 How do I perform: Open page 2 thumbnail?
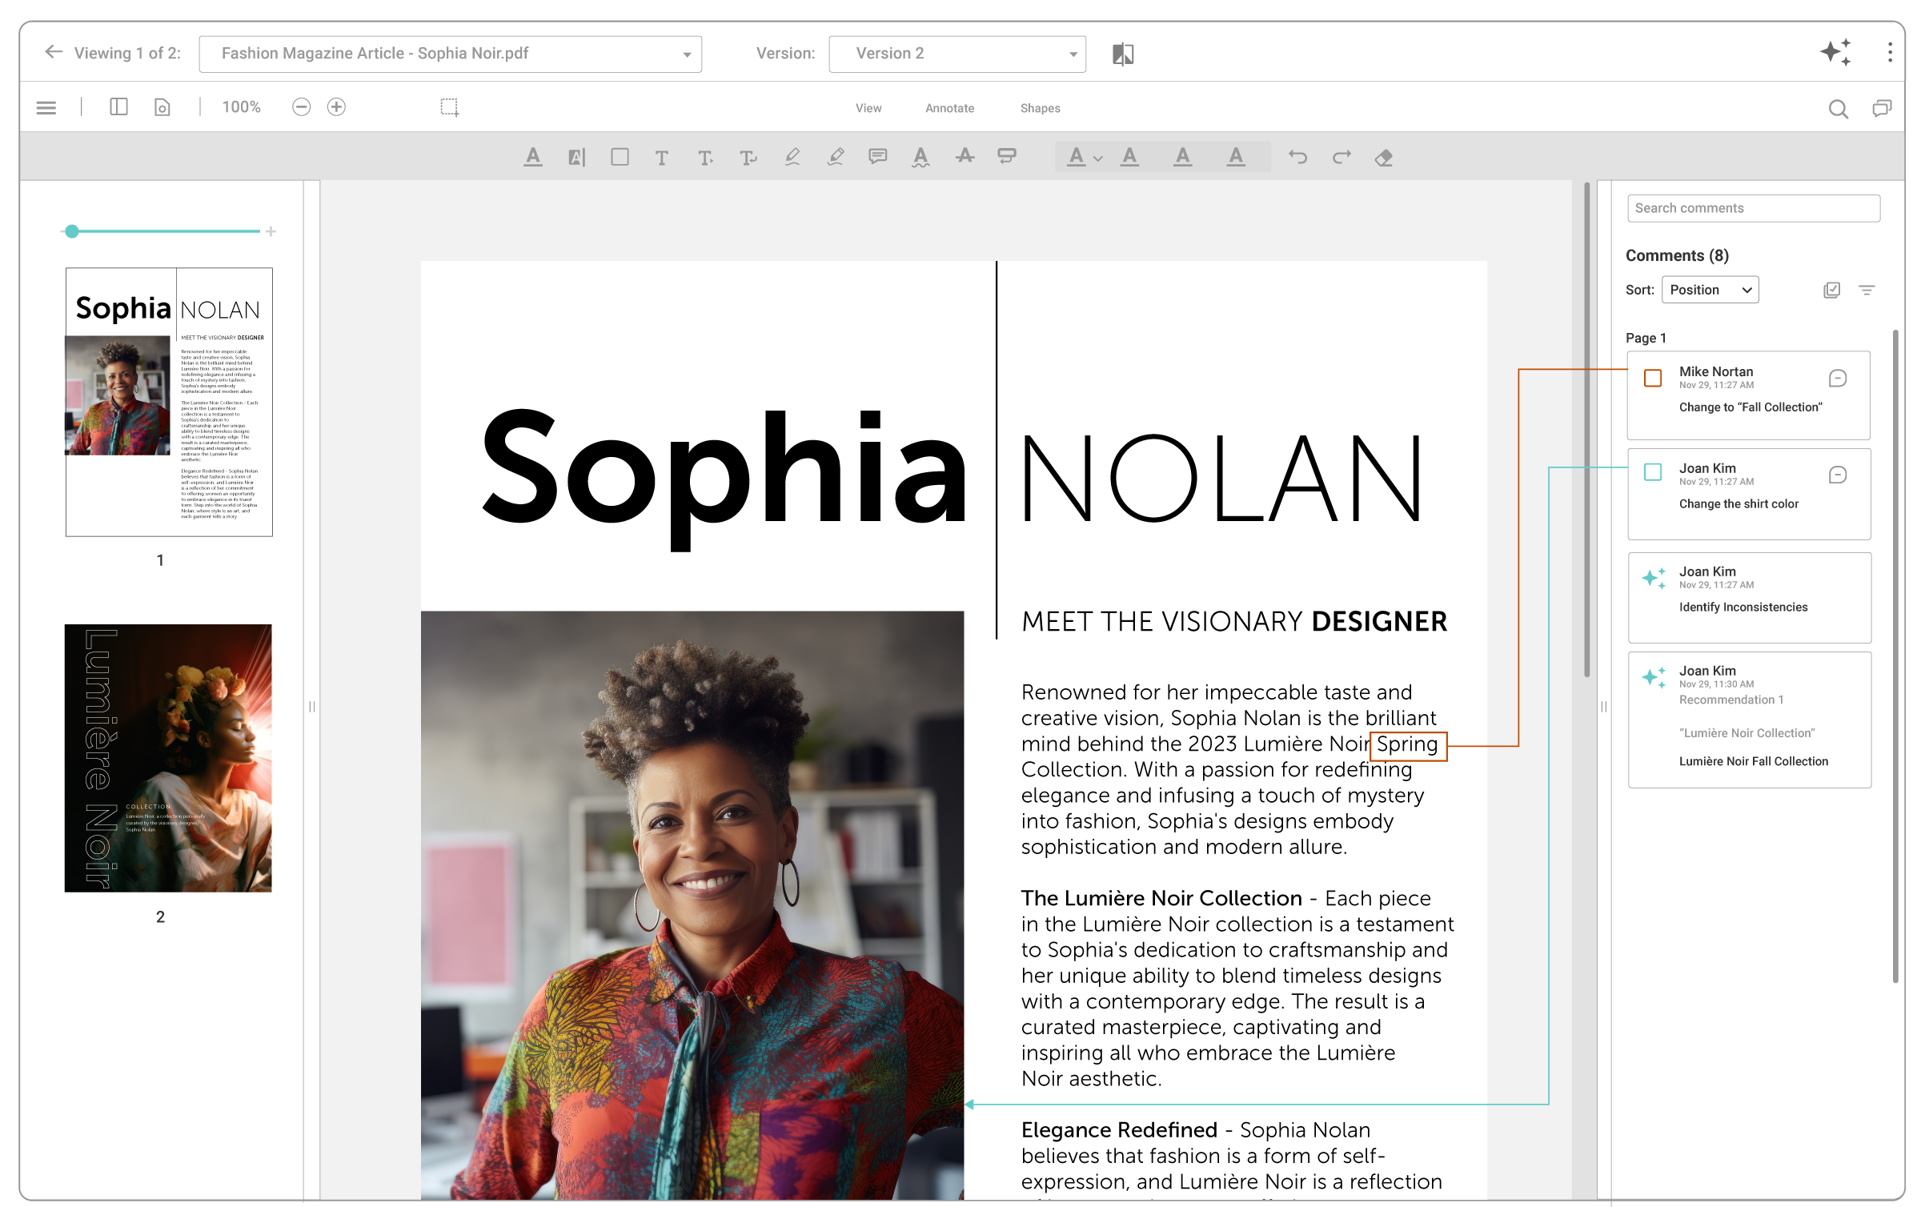click(x=168, y=758)
